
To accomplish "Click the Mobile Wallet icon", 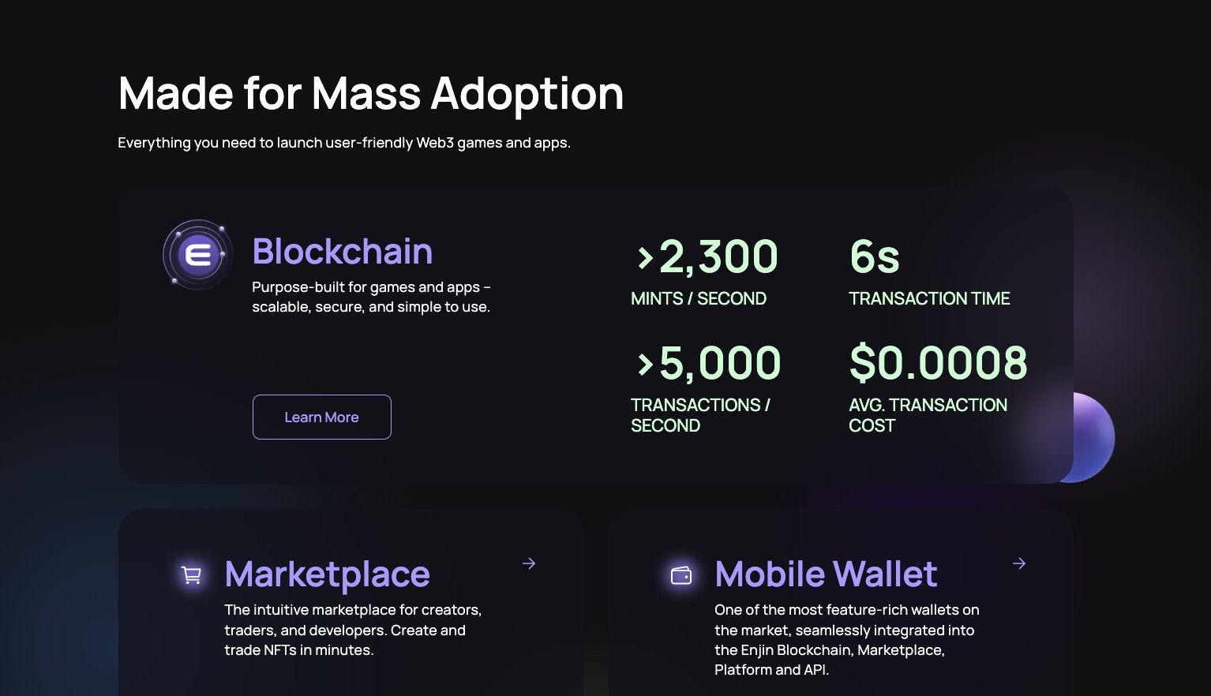I will pyautogui.click(x=681, y=575).
